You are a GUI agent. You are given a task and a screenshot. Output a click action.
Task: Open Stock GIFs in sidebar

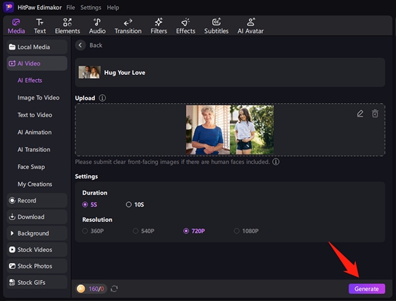(37, 282)
